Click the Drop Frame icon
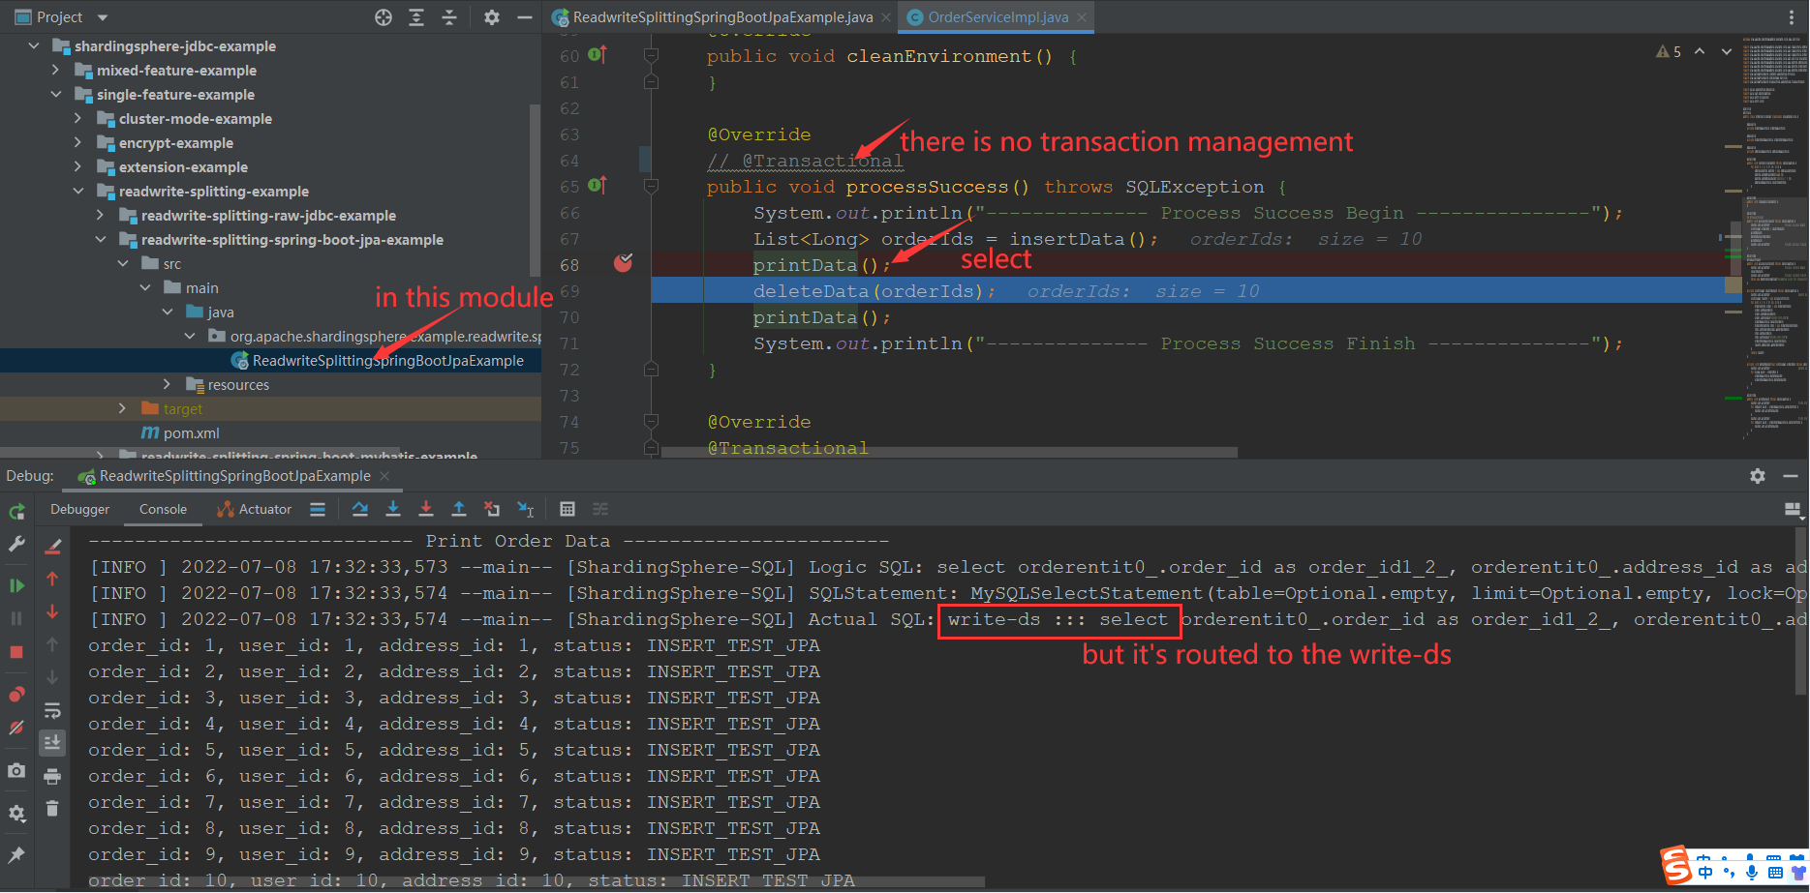1810x893 pixels. (x=492, y=509)
